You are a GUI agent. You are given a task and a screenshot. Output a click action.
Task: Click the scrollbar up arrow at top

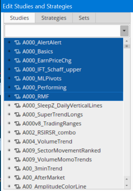tap(127, 41)
